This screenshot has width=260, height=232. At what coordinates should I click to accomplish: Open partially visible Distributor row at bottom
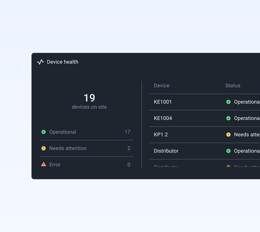204,164
